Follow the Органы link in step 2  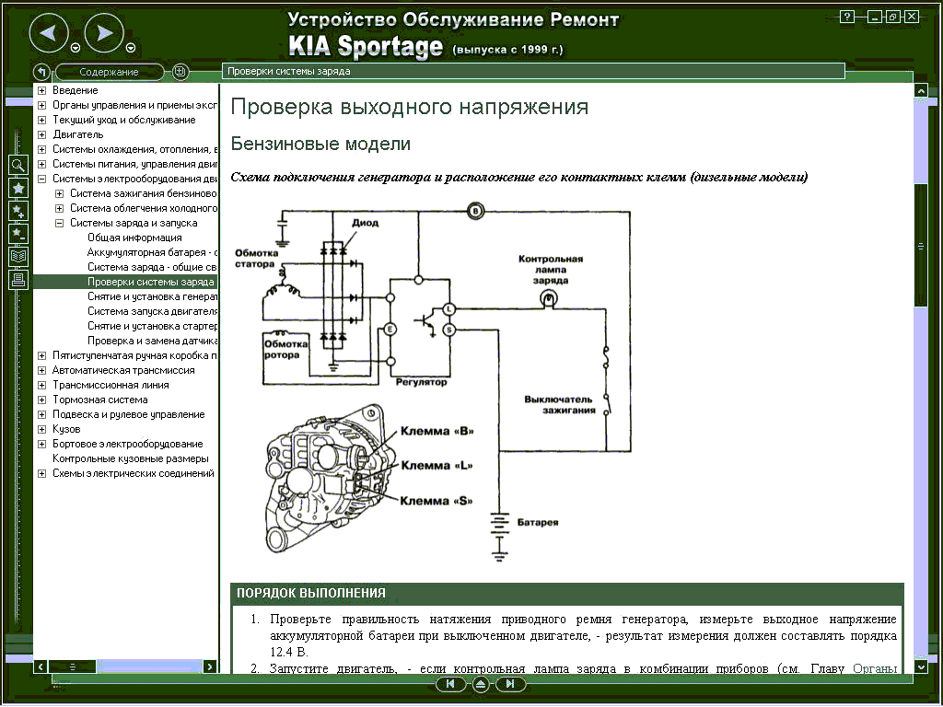tap(875, 668)
